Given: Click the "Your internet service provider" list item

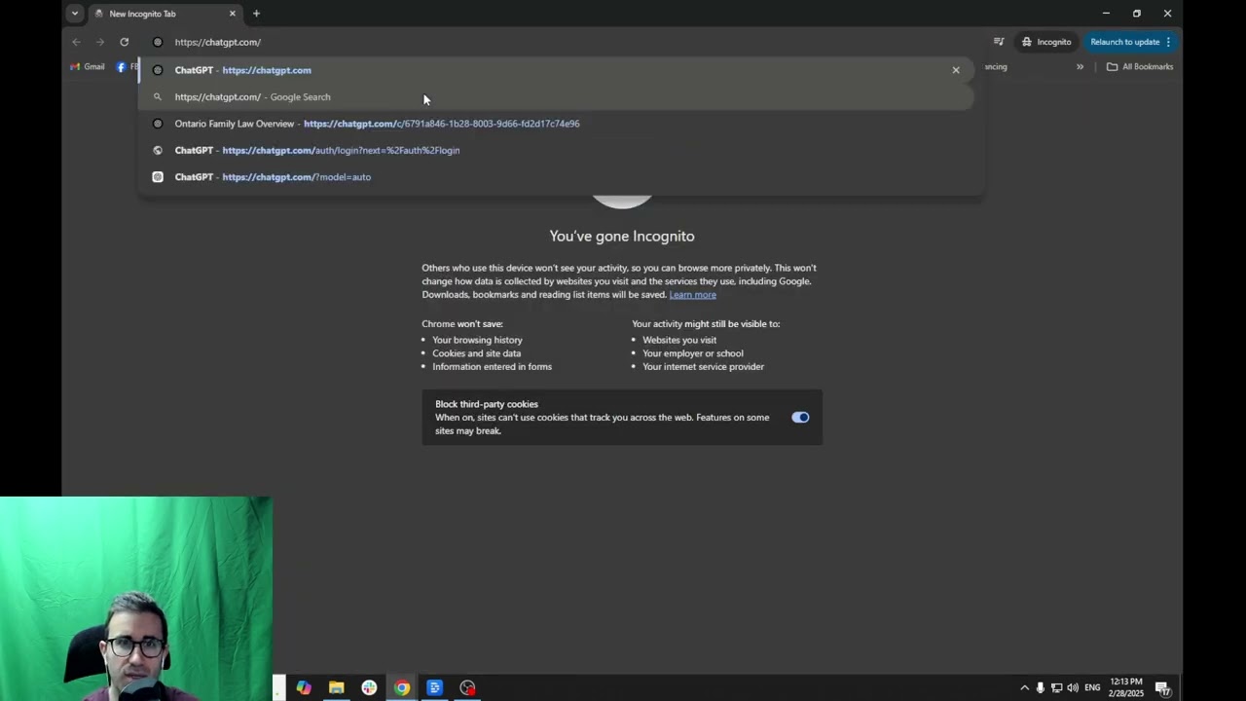Looking at the screenshot, I should 703,367.
